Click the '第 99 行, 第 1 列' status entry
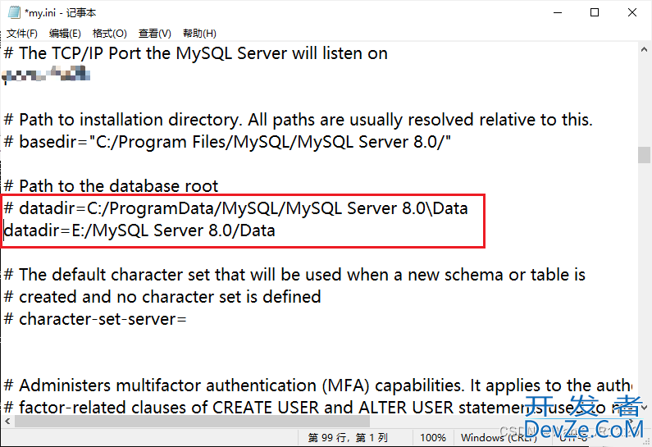Image resolution: width=652 pixels, height=447 pixels. point(348,437)
